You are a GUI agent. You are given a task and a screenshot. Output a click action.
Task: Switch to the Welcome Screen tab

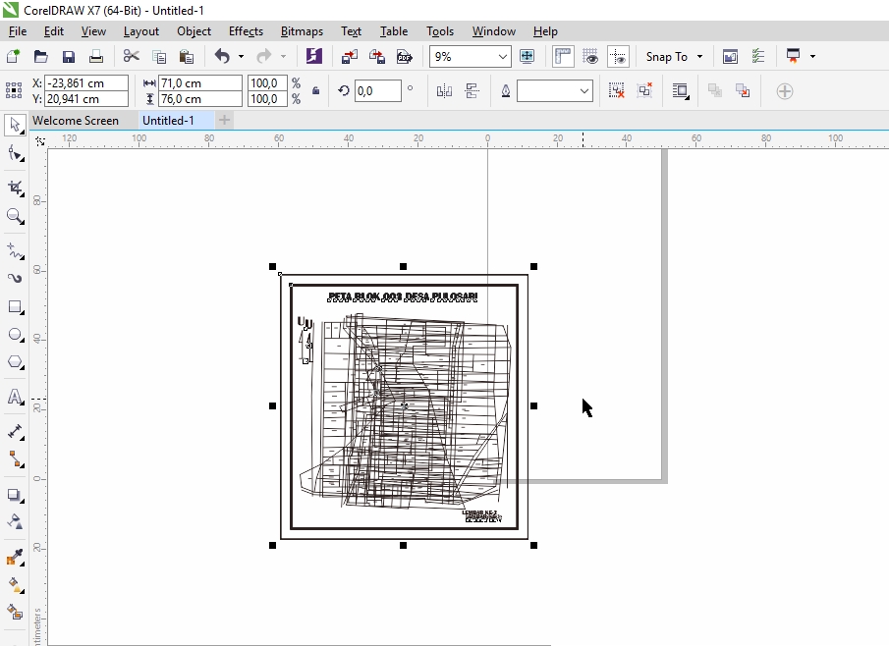tap(76, 120)
